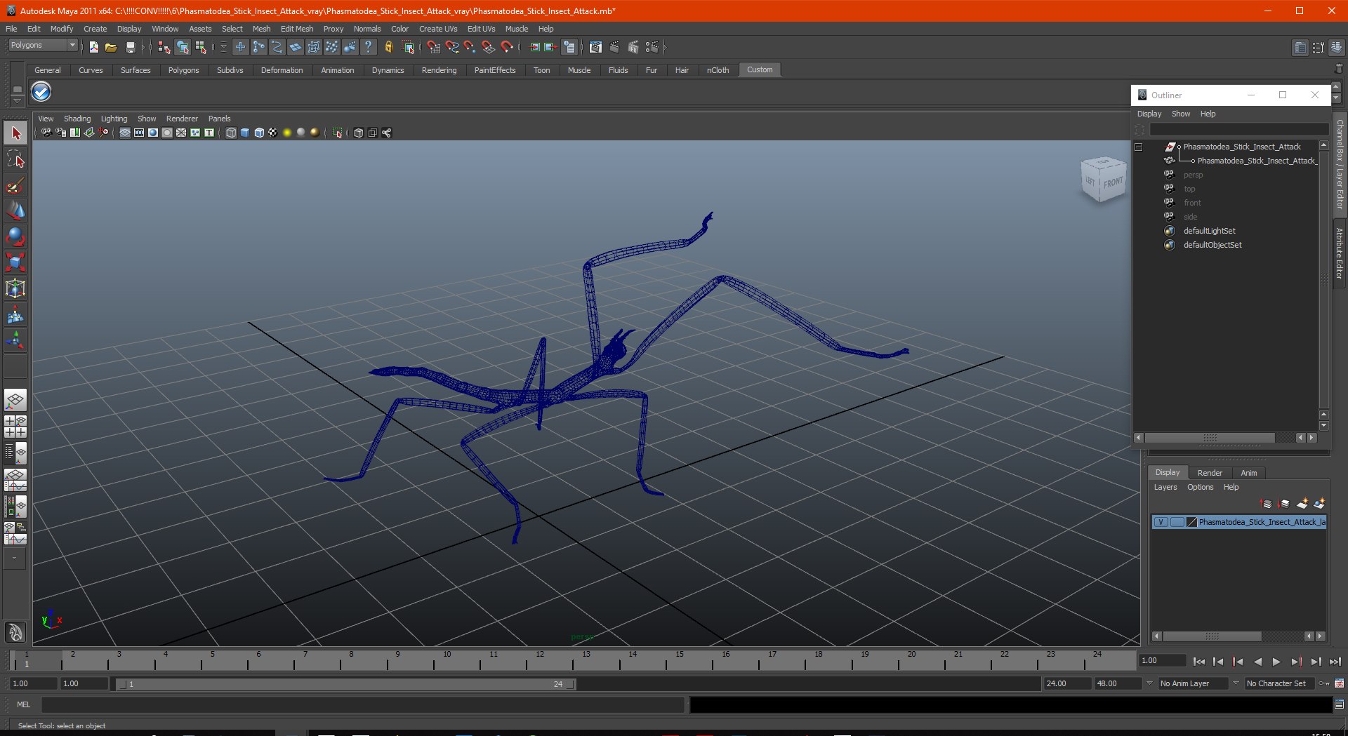Screen dimensions: 1348x736
Task: Switch to the Polygons shelf tab
Action: tap(183, 70)
